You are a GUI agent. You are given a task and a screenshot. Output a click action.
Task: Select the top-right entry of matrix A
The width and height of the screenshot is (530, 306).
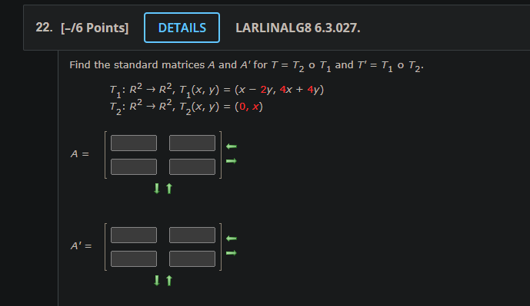(192, 143)
